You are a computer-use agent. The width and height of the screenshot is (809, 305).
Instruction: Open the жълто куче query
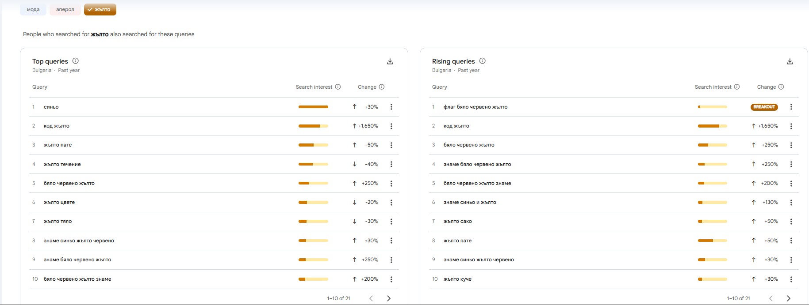click(x=457, y=279)
